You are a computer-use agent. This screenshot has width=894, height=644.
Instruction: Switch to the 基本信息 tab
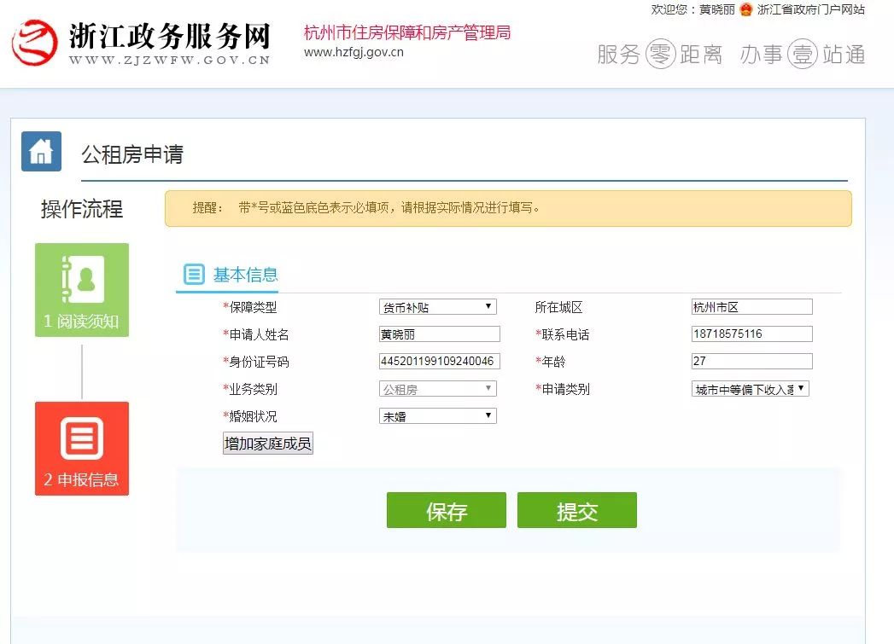pyautogui.click(x=245, y=275)
